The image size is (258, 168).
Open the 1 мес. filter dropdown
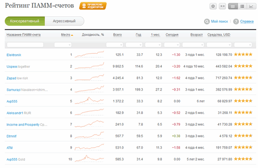(x=153, y=45)
